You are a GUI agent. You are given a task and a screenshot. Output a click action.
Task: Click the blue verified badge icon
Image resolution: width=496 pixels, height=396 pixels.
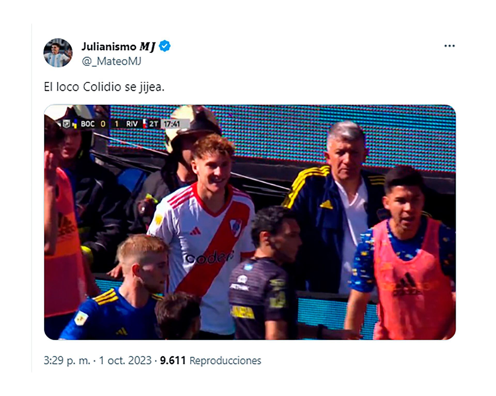(x=165, y=46)
